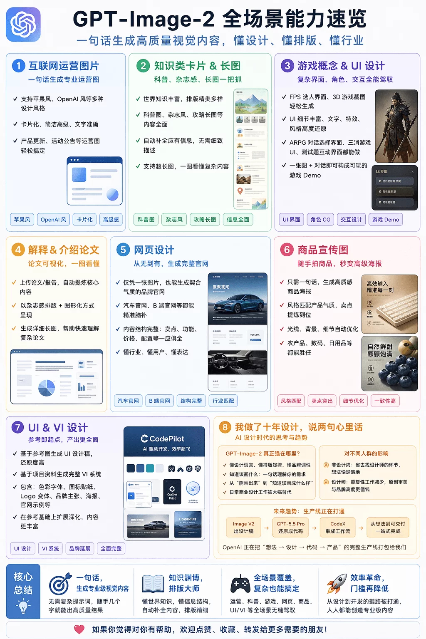426x639 pixels.
Task: Click the circular target icon in the CodePilot icon row
Action: click(189, 469)
